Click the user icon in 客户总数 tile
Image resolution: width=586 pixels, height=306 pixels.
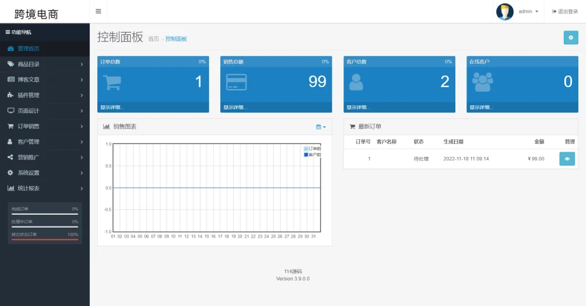tap(356, 82)
